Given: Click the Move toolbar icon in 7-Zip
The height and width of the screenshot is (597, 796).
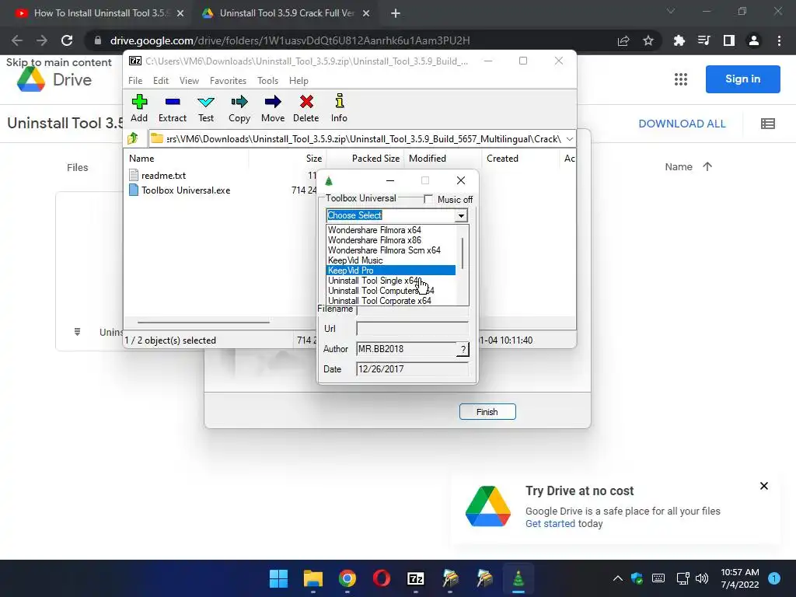Looking at the screenshot, I should (273, 108).
